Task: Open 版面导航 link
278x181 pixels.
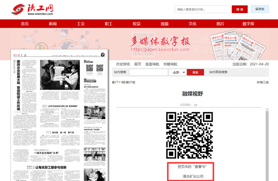Action: point(152,64)
